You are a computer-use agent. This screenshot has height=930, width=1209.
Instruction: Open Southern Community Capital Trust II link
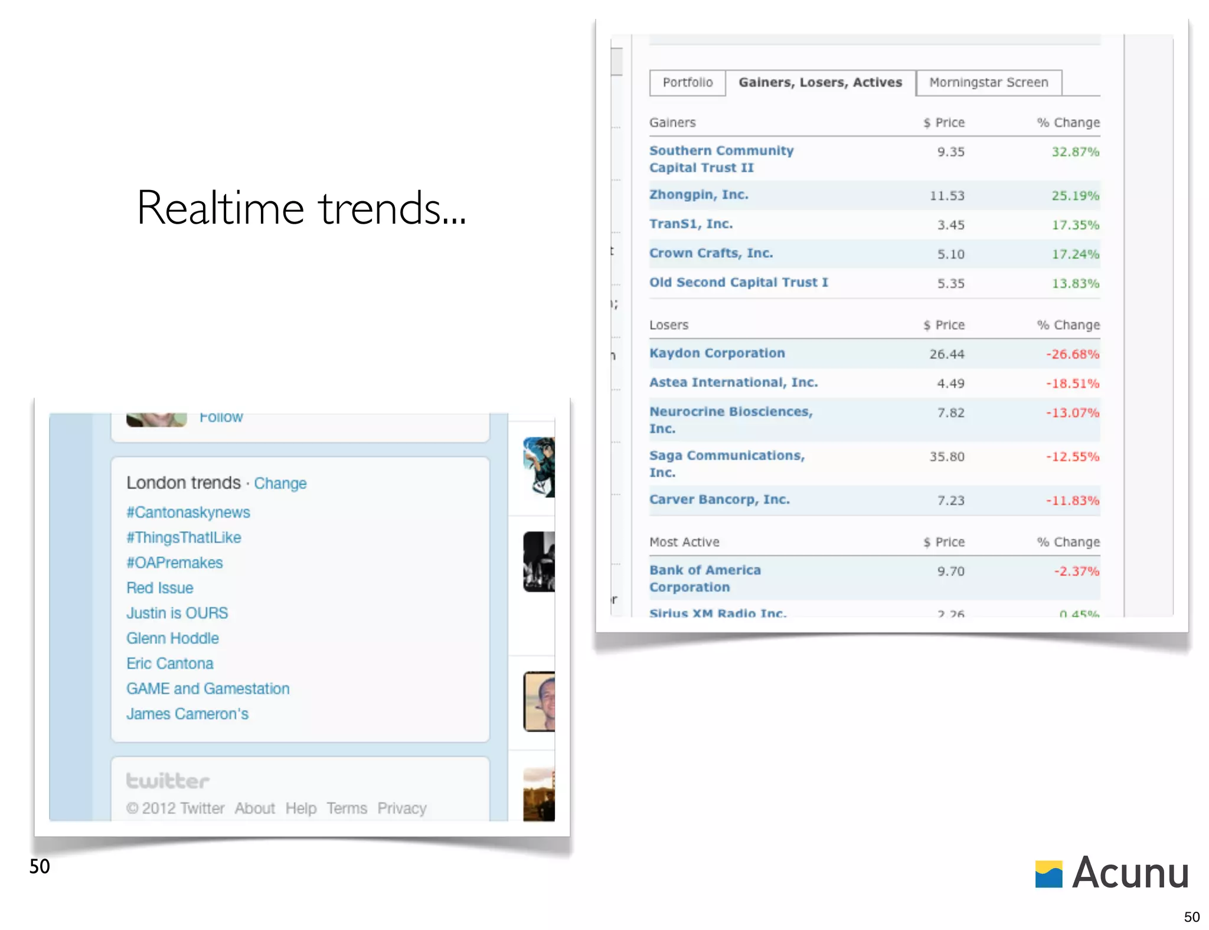(721, 159)
